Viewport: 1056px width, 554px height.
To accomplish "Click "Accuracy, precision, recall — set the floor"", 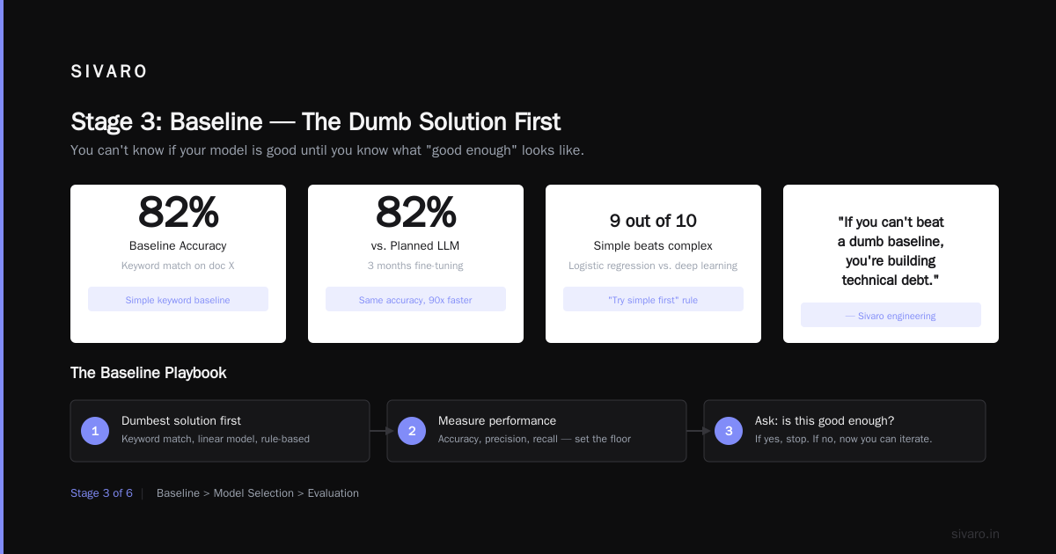I will [534, 439].
